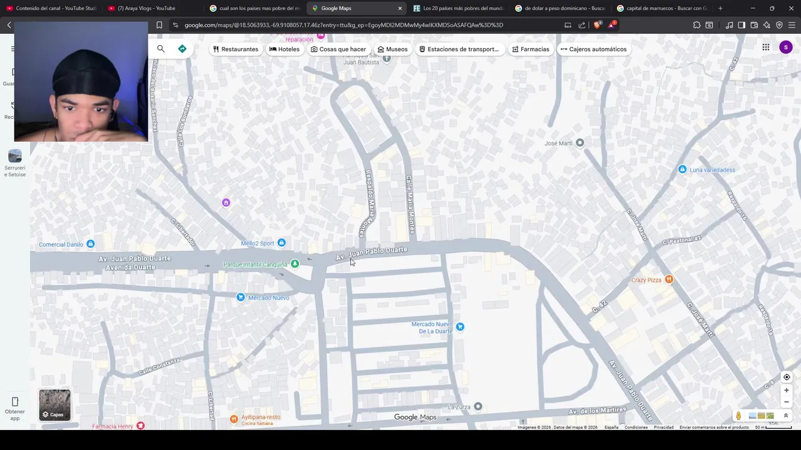Filter map by Museos
Viewport: 801px width, 450px height.
pos(392,49)
